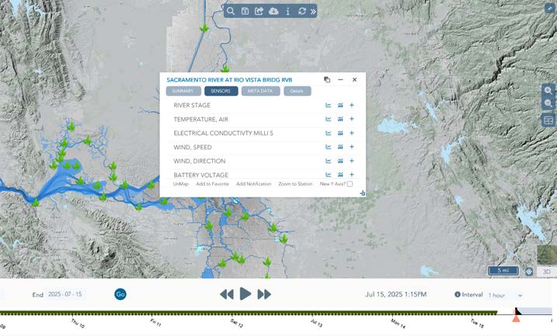Click the Go button
Screen dimensions: 557x336
pyautogui.click(x=120, y=294)
